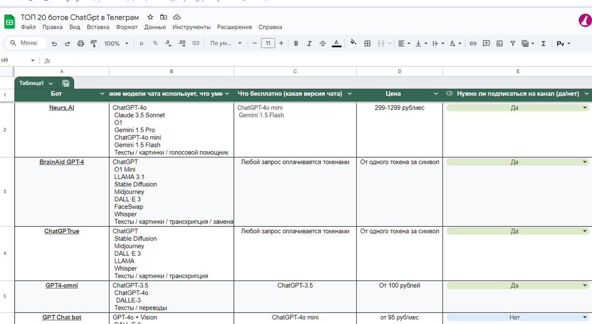Open horizontal align options

point(404,43)
